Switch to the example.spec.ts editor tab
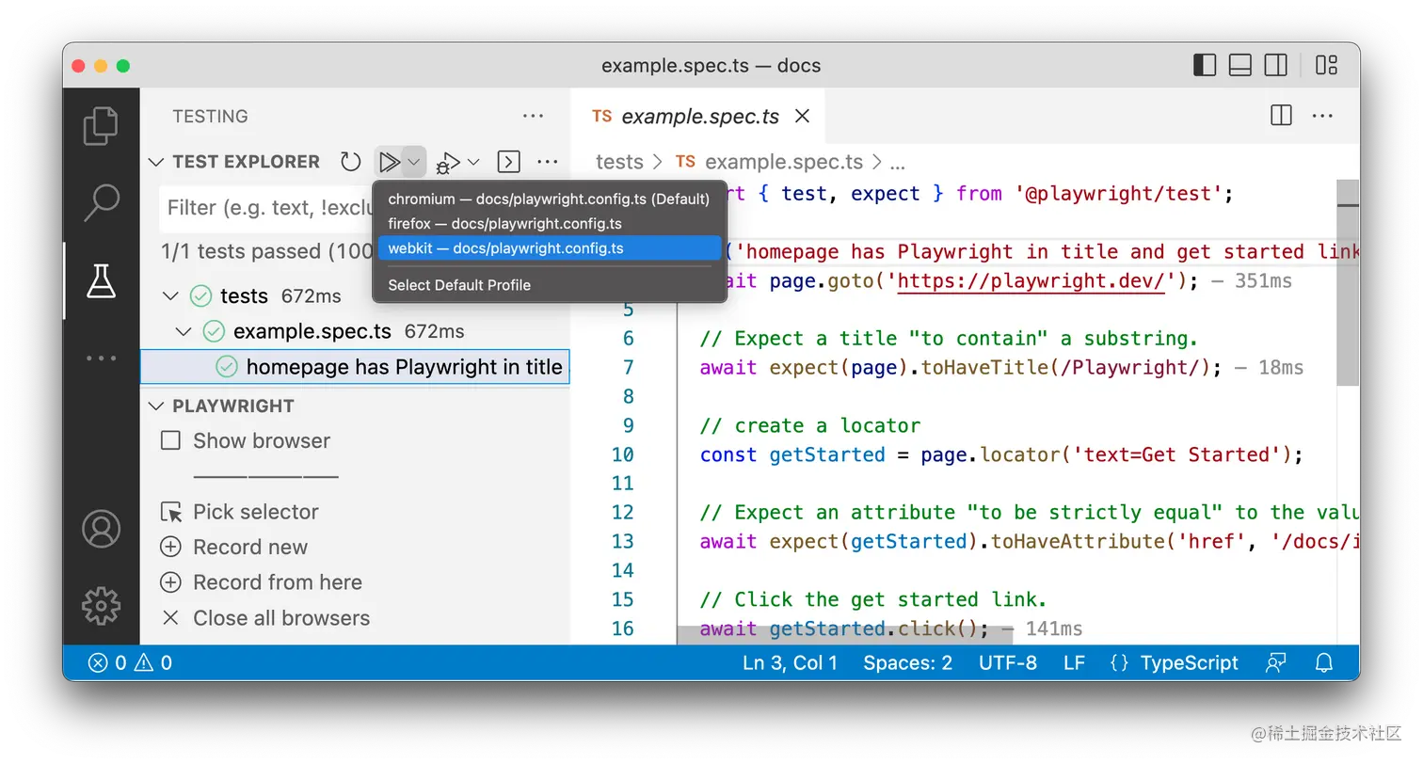The image size is (1423, 764). (x=699, y=116)
